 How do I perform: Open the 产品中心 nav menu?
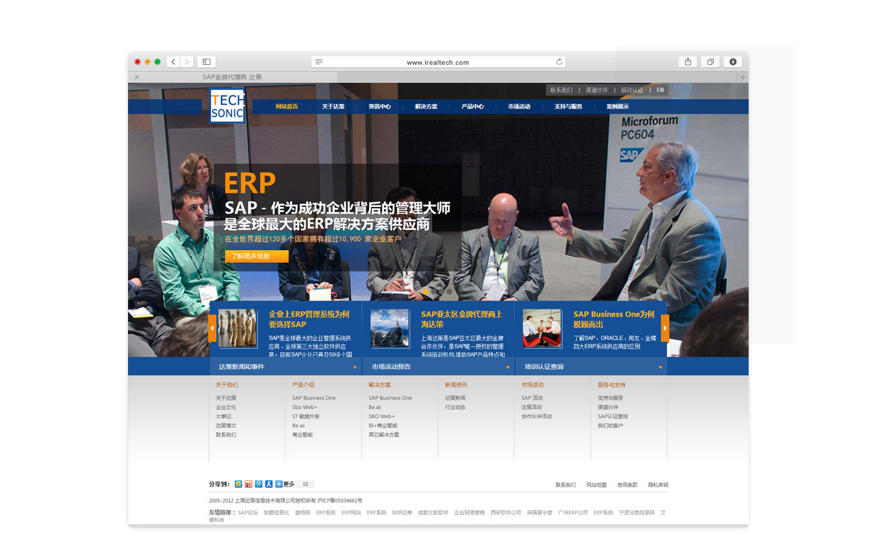[x=472, y=106]
